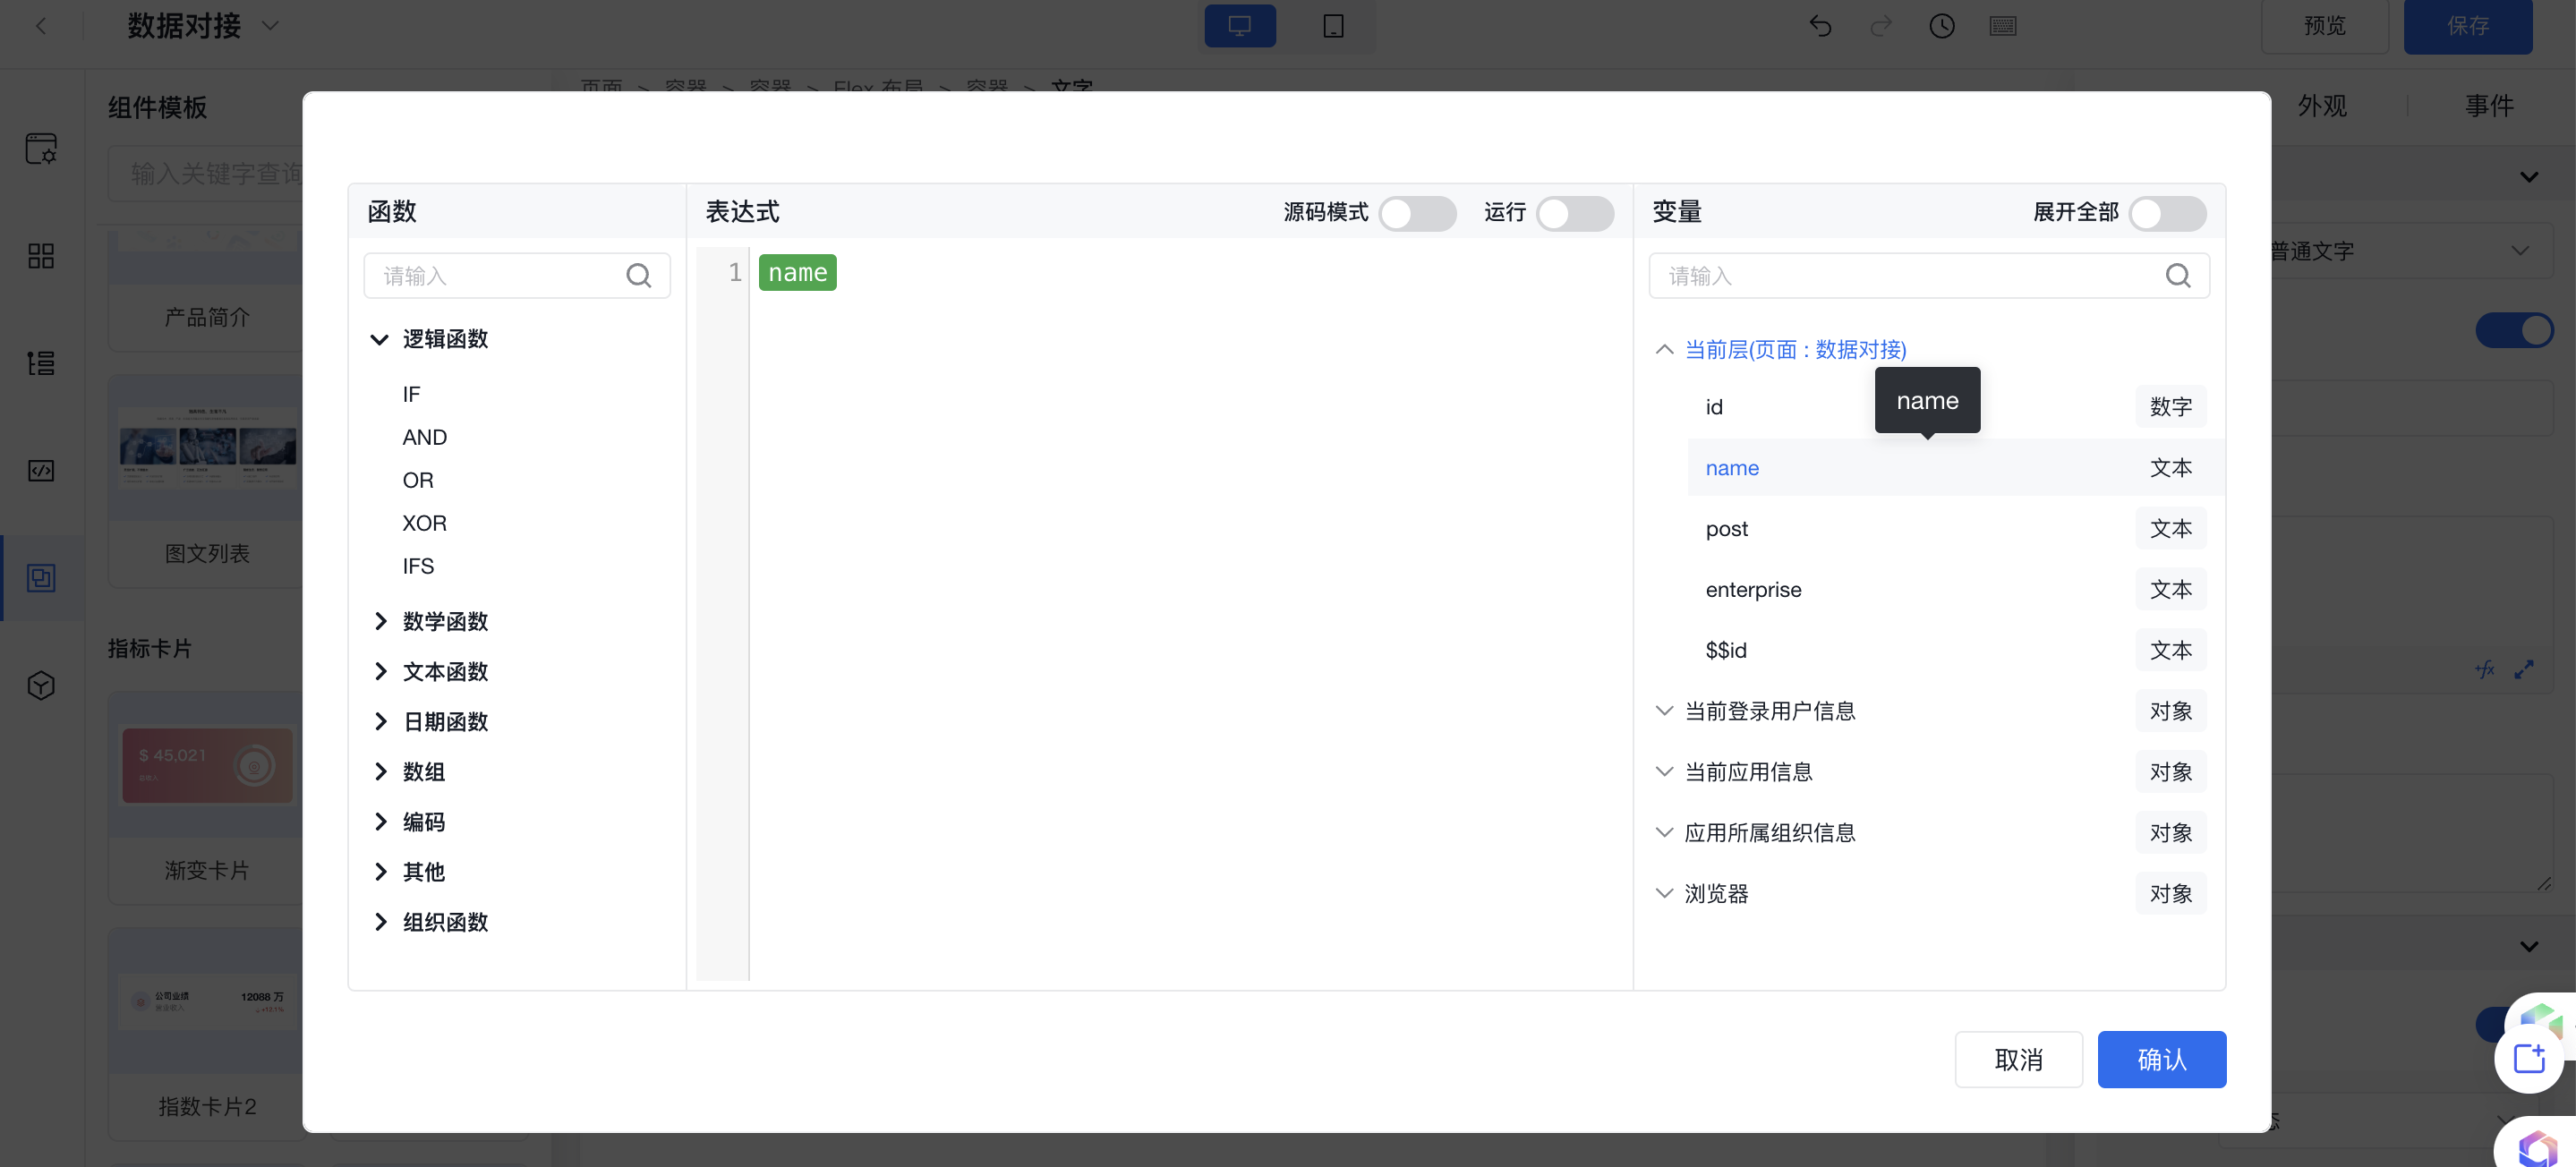Select the XOR function

[424, 523]
